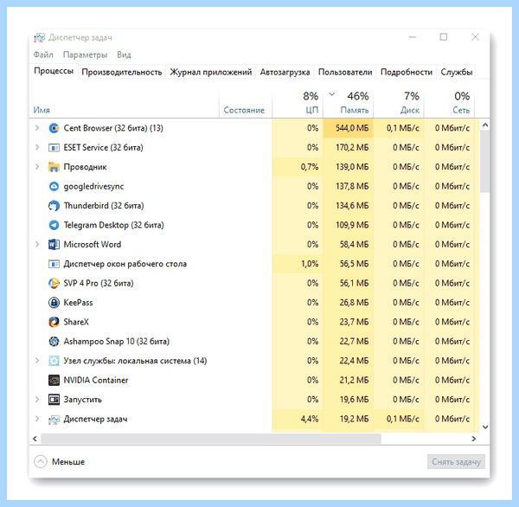Open the Автозагрузка tab
This screenshot has width=519, height=507.
pyautogui.click(x=285, y=72)
